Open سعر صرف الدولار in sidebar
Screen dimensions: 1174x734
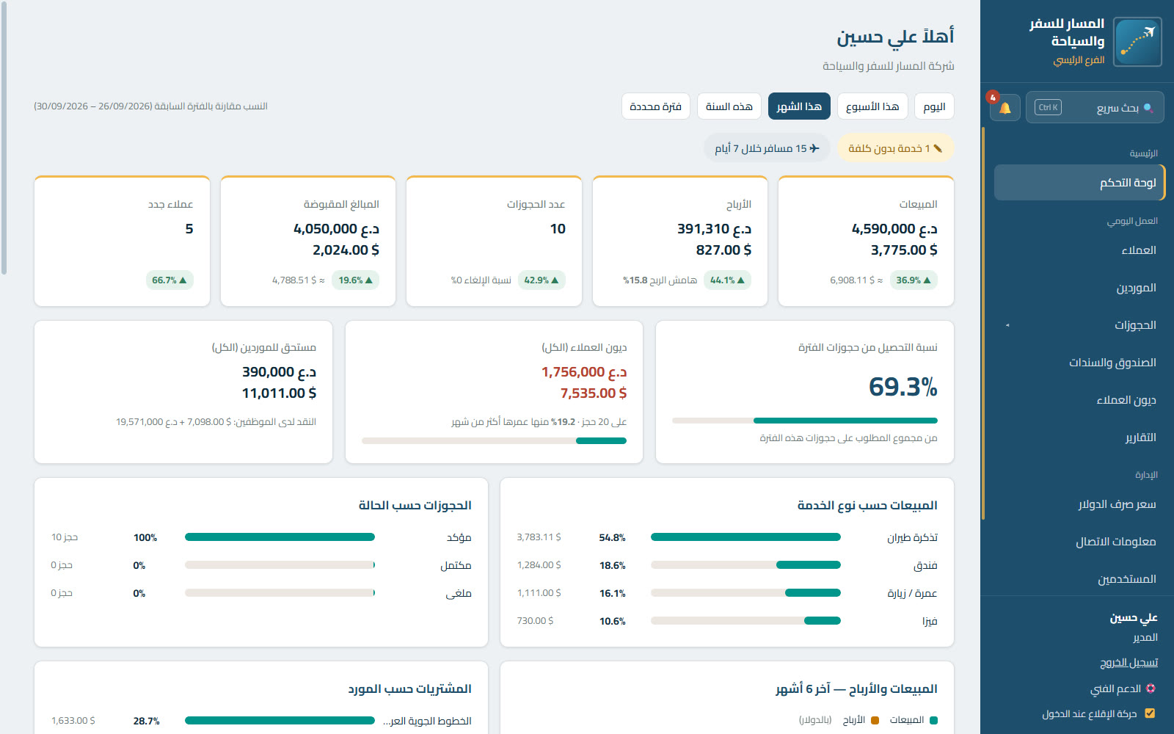[1079, 504]
